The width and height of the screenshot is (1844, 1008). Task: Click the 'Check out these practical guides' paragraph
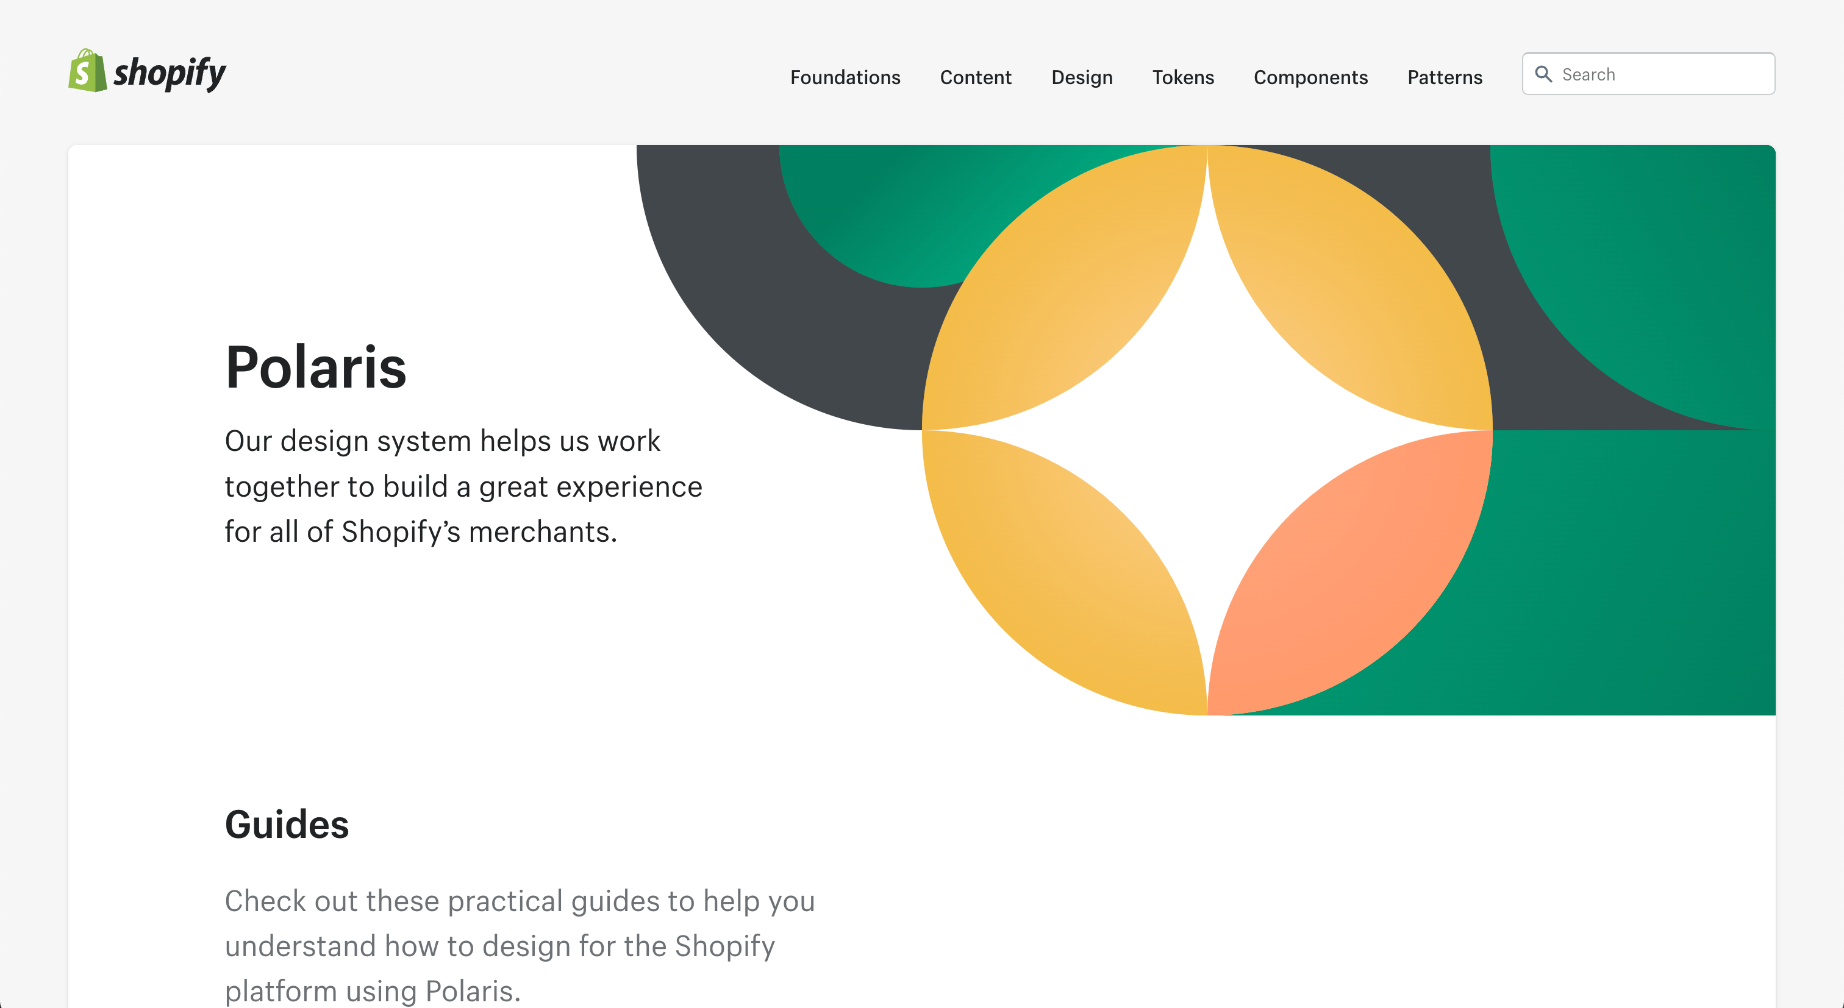(520, 945)
